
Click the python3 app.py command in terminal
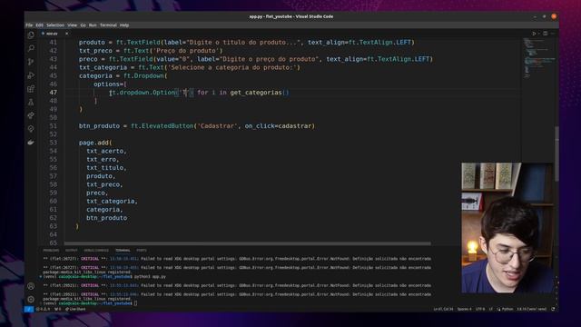tap(150, 276)
